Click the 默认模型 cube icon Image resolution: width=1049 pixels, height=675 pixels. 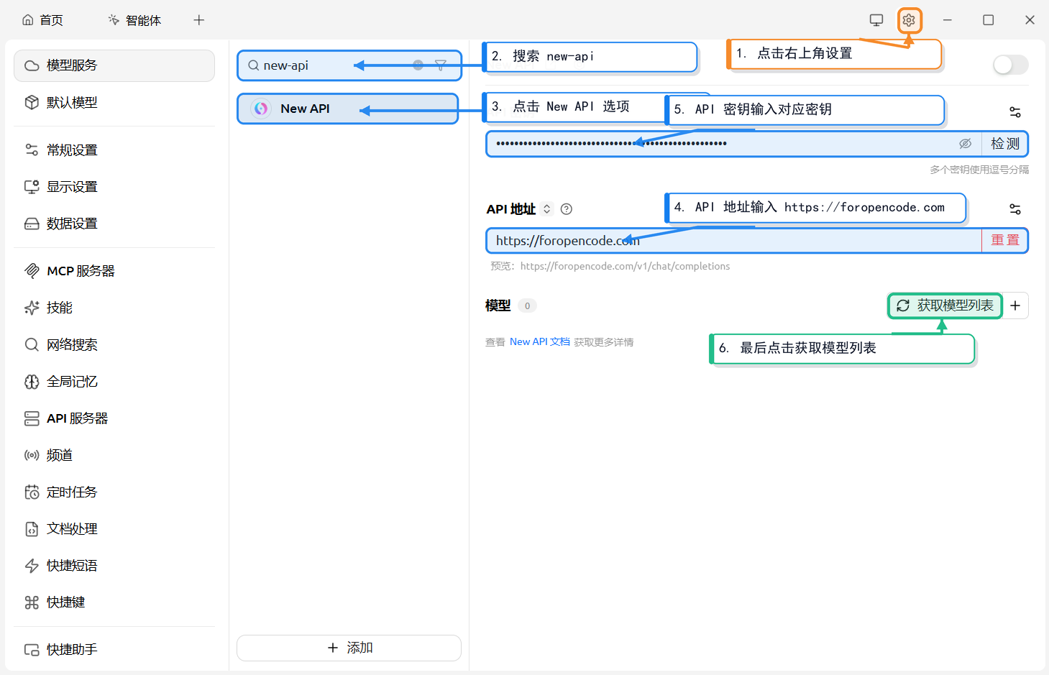coord(32,102)
